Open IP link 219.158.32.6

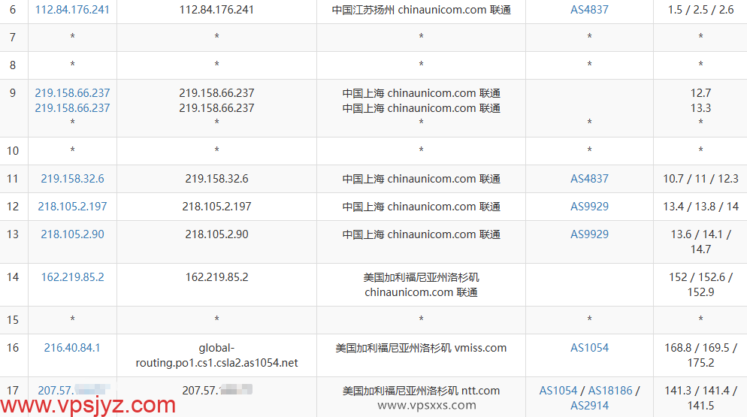click(x=72, y=179)
